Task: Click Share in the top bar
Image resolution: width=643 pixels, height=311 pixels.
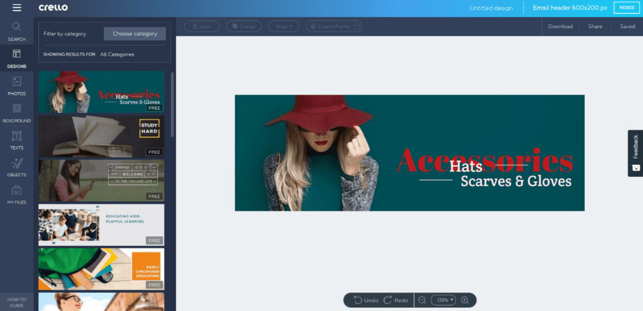Action: pos(595,26)
